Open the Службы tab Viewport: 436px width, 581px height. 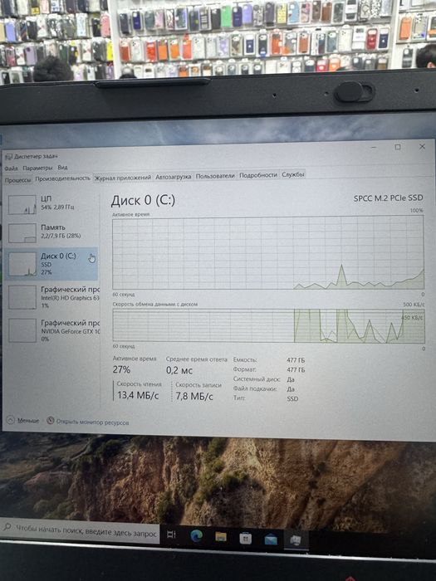293,174
